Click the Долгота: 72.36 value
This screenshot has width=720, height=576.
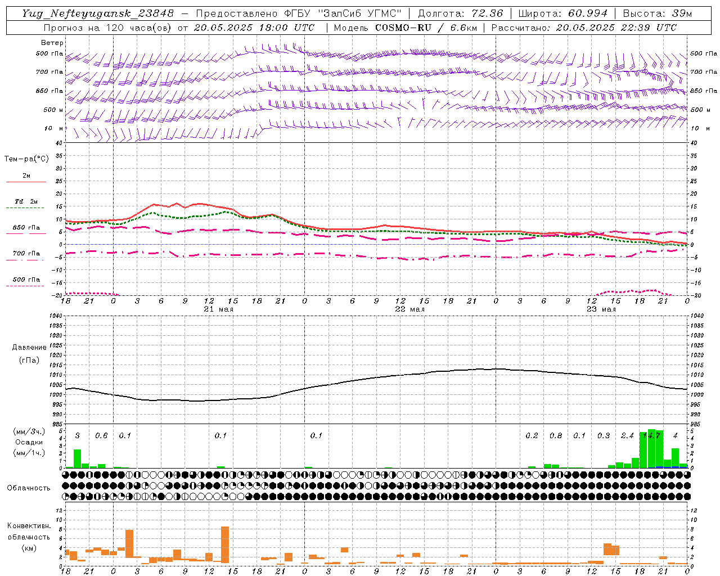pyautogui.click(x=461, y=13)
